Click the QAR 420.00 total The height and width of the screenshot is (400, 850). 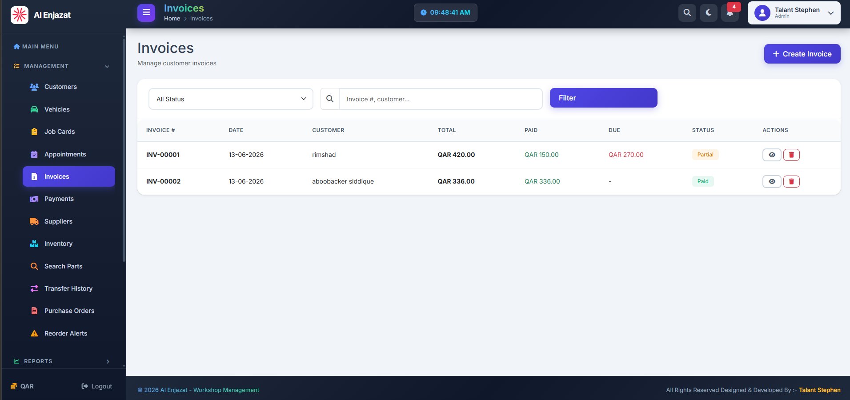pos(456,155)
